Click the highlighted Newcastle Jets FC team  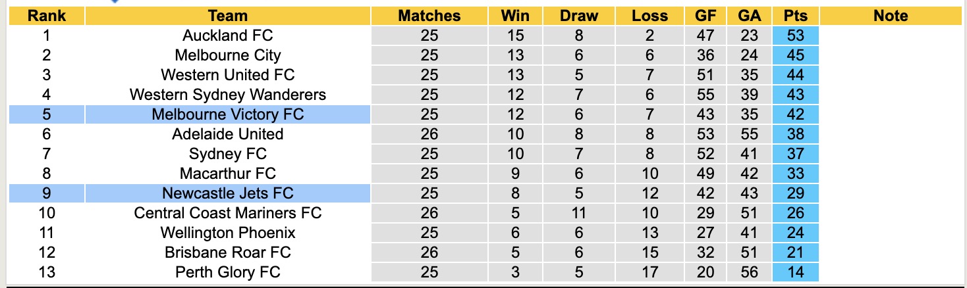tap(227, 193)
